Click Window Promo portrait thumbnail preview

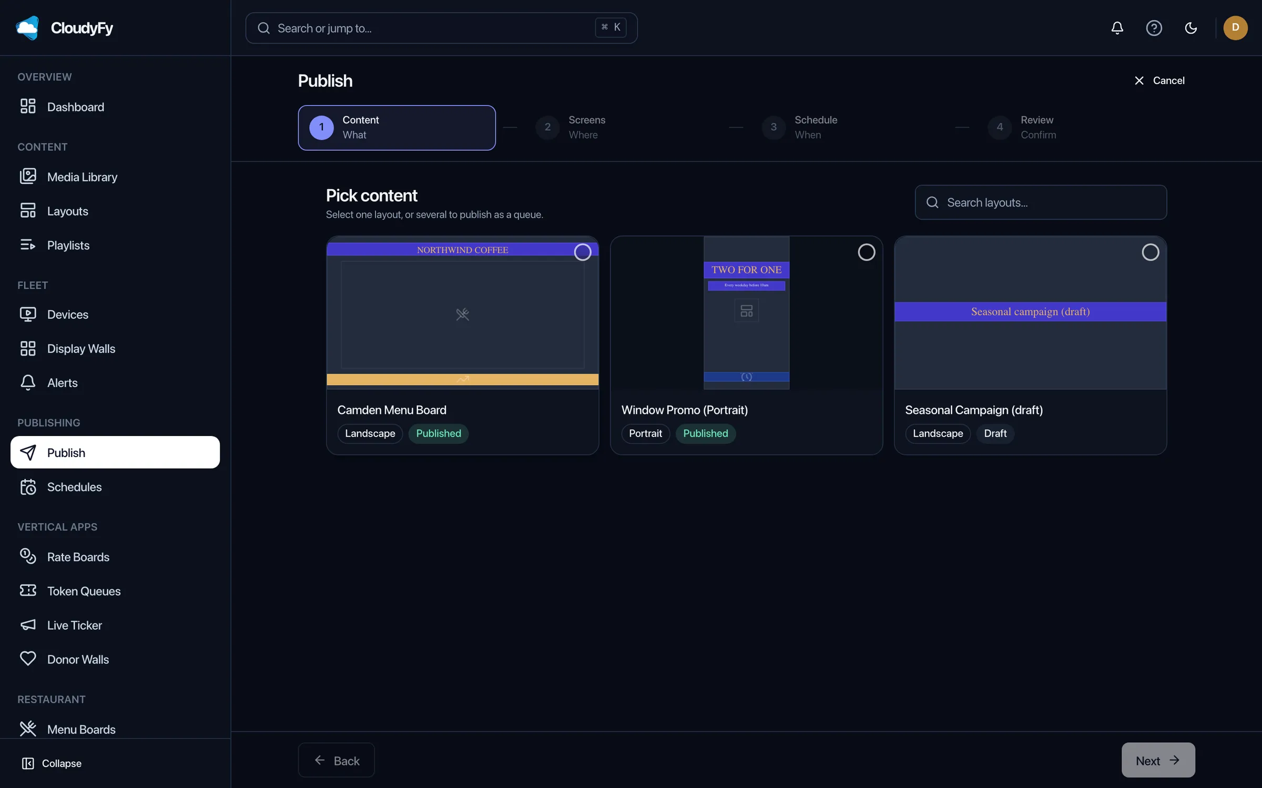[x=746, y=313]
